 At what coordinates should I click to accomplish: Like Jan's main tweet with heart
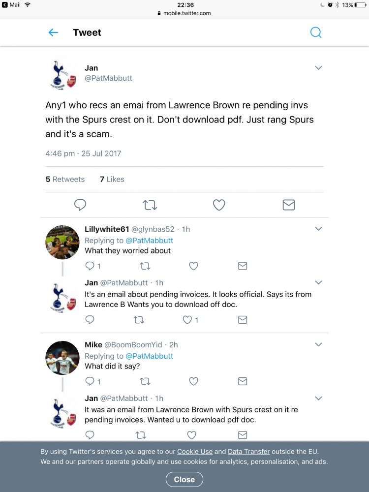219,205
